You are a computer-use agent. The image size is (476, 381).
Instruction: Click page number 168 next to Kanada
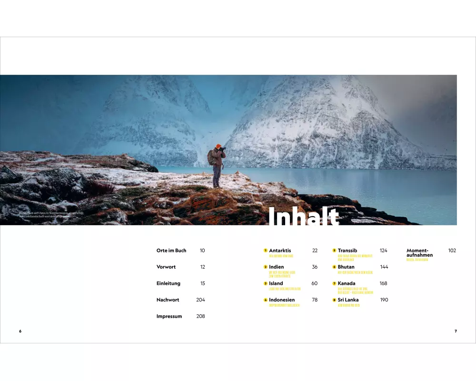(x=383, y=283)
